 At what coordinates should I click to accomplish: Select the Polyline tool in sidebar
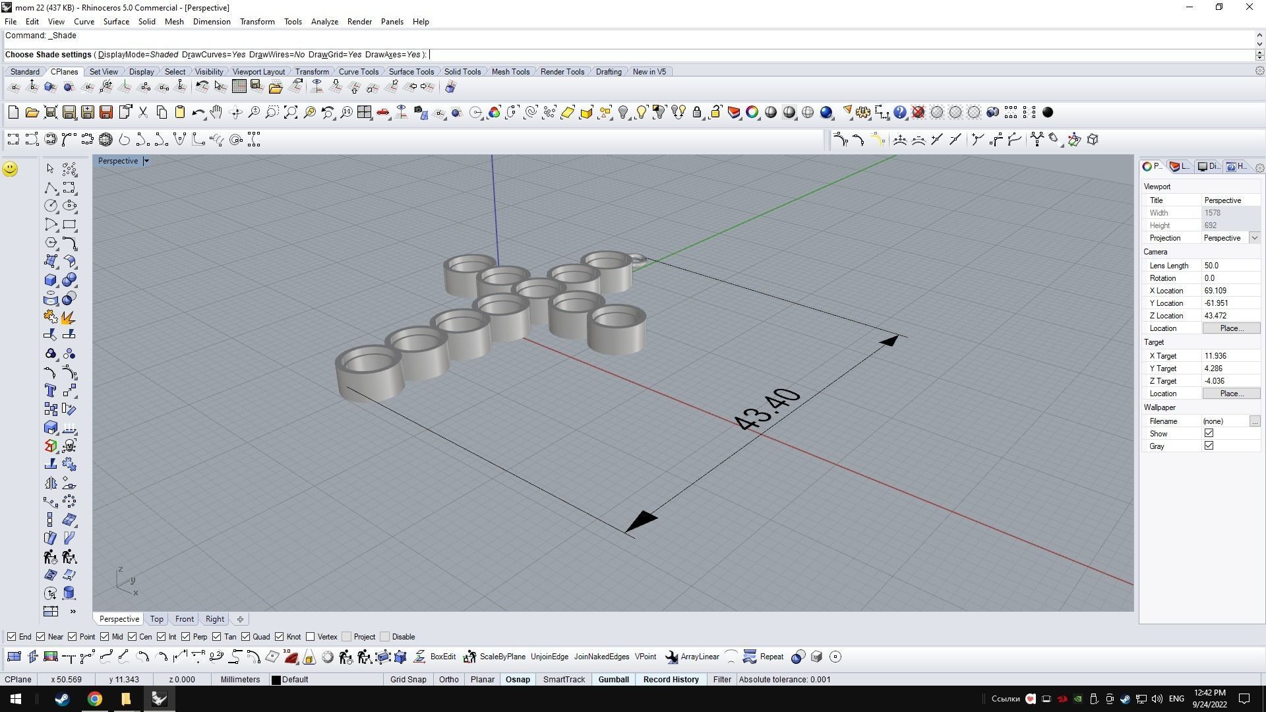coord(50,188)
